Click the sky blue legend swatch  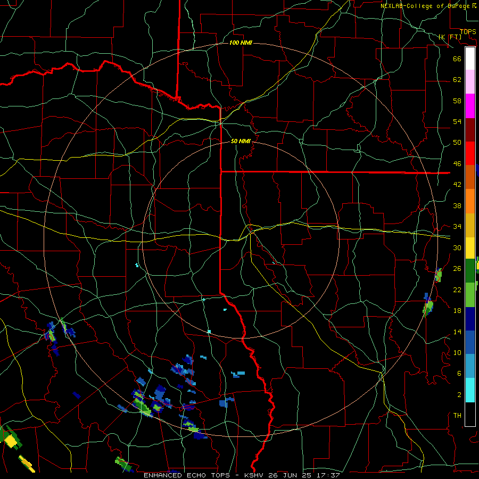click(x=470, y=366)
